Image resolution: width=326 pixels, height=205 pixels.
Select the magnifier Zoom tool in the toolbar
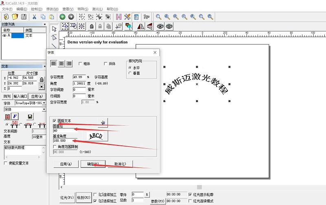pyautogui.click(x=159, y=17)
